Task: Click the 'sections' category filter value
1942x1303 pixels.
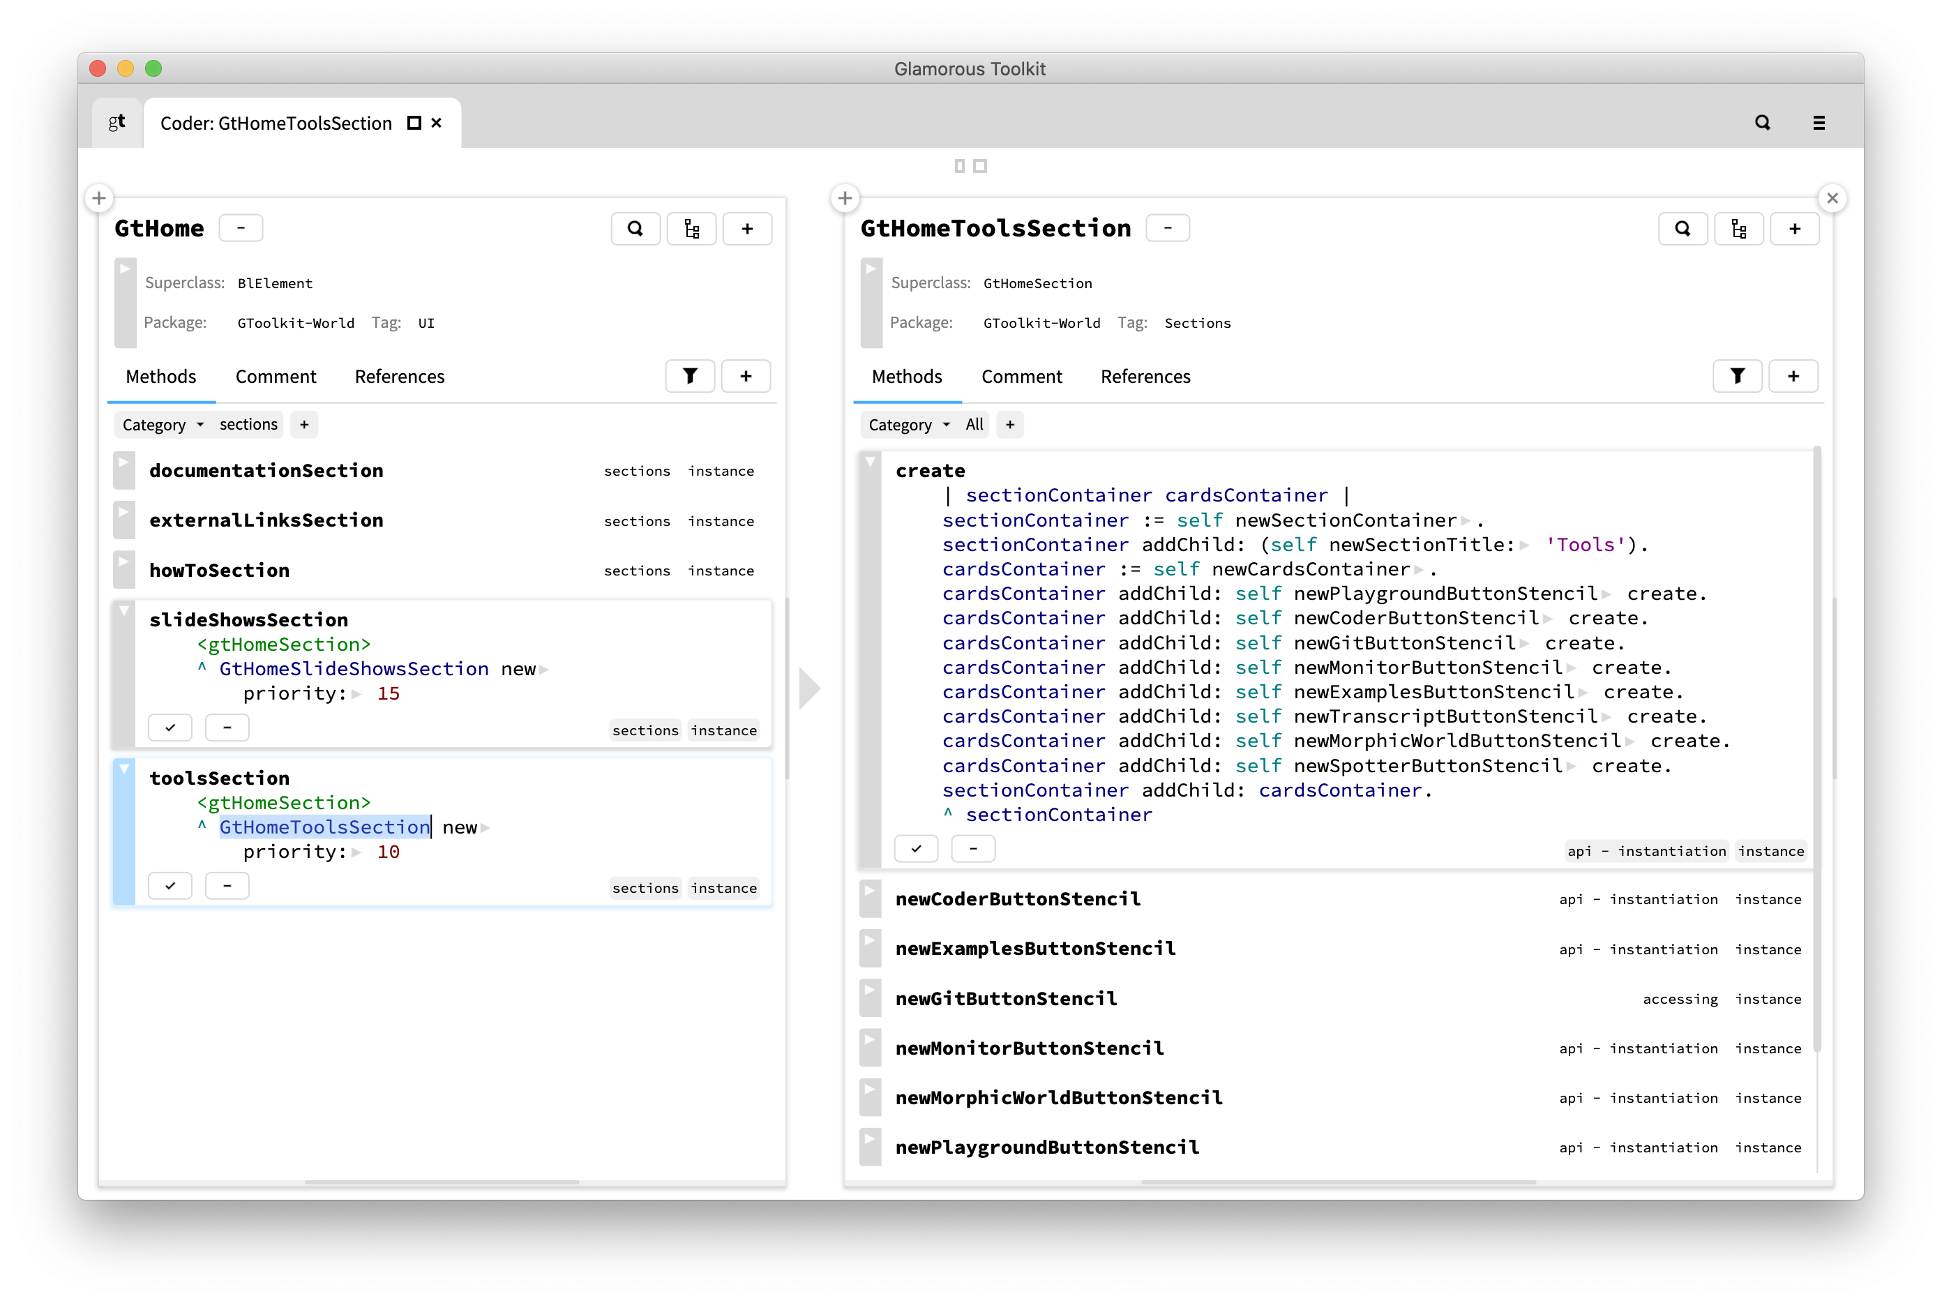Action: pyautogui.click(x=248, y=425)
